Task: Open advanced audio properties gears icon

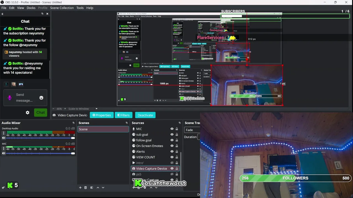Action: coord(3,188)
